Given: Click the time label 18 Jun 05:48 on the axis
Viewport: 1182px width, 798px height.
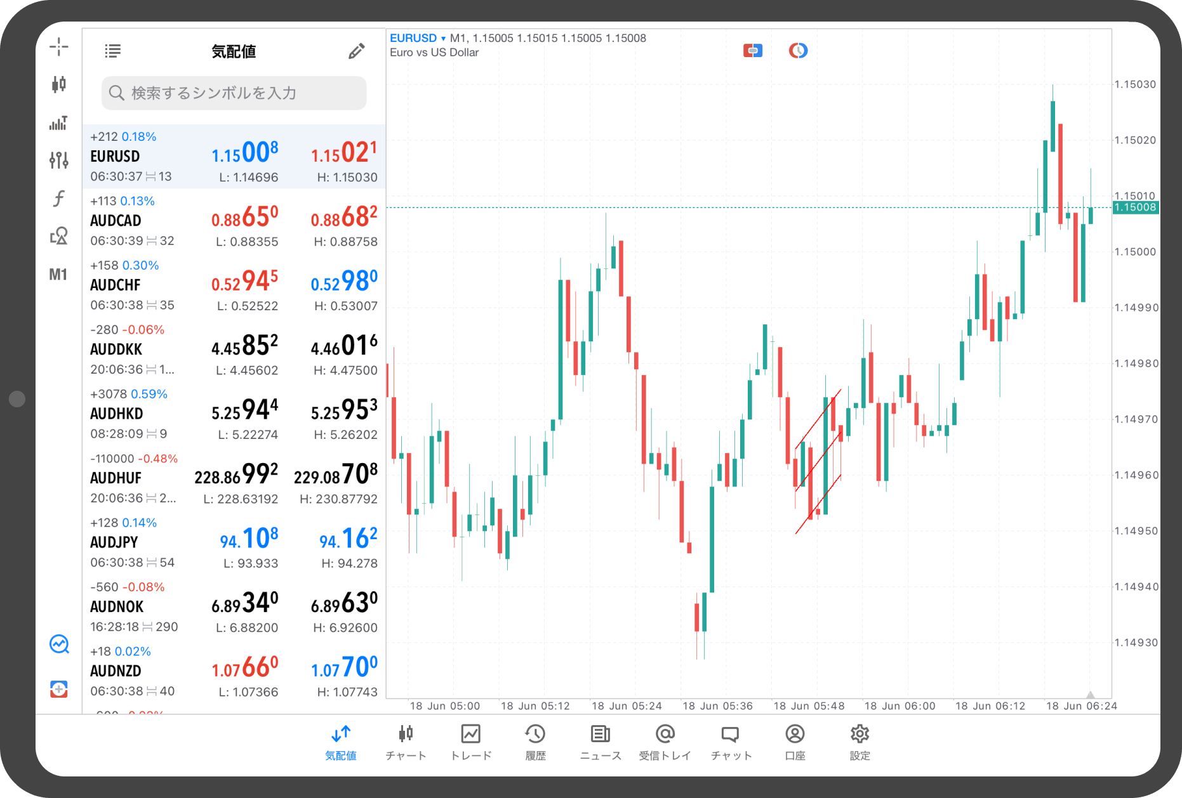Looking at the screenshot, I should pos(809,706).
